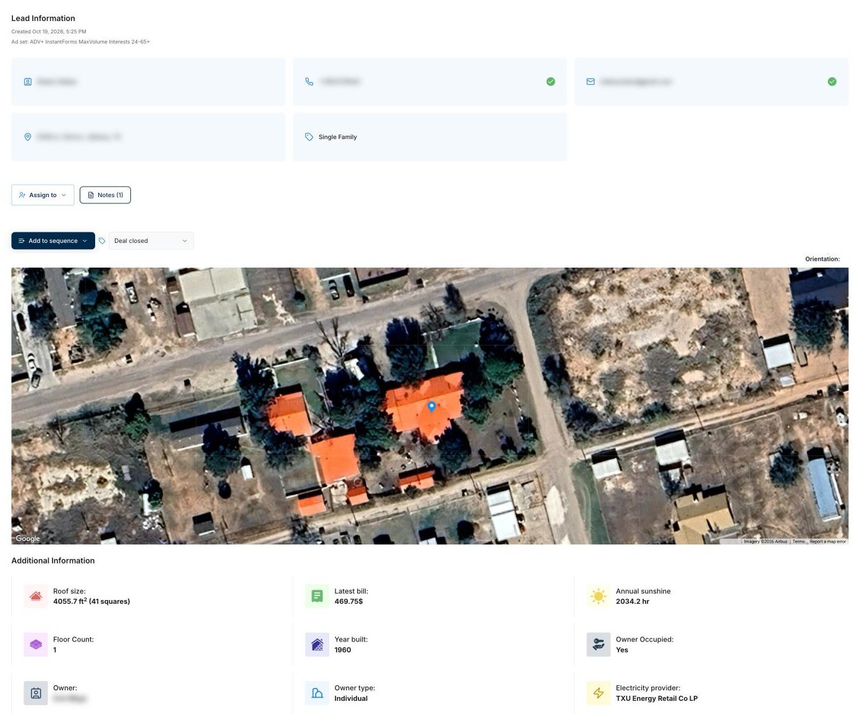Click the contact name card icon

coord(28,82)
